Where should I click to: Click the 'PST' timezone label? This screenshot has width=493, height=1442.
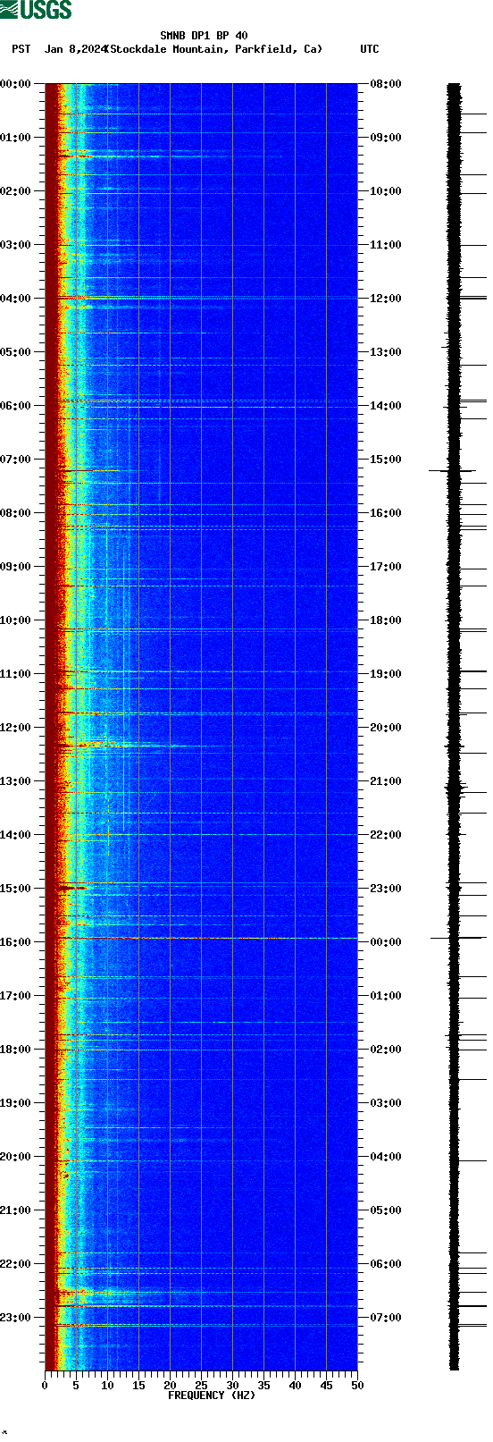pos(21,49)
